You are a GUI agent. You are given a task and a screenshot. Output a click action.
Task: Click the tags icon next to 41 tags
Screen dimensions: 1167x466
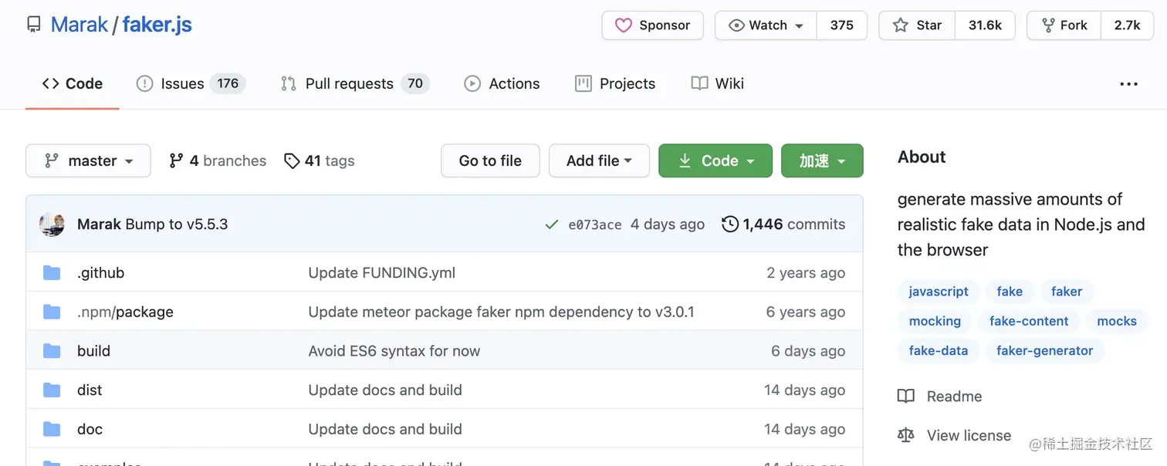point(293,160)
